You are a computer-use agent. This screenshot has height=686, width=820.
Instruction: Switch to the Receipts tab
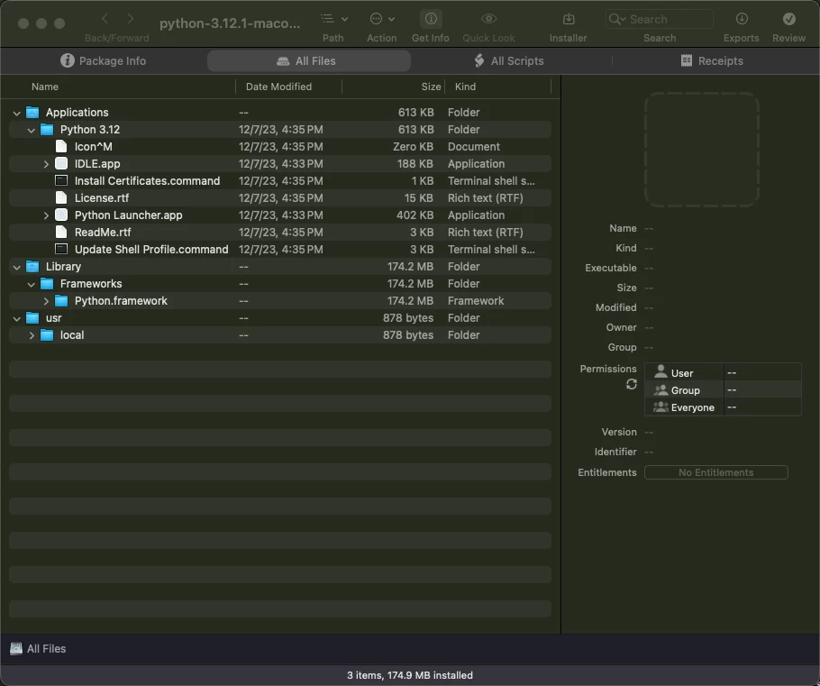pos(712,60)
